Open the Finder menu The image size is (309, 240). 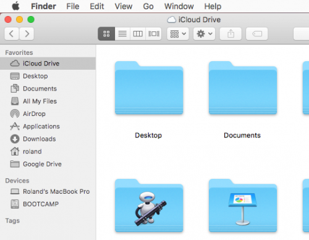(43, 6)
